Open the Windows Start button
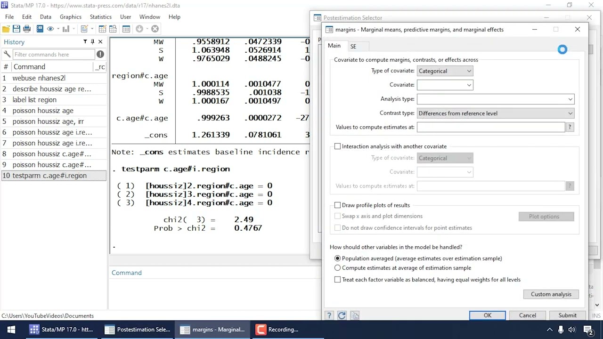The image size is (603, 339). pyautogui.click(x=11, y=330)
